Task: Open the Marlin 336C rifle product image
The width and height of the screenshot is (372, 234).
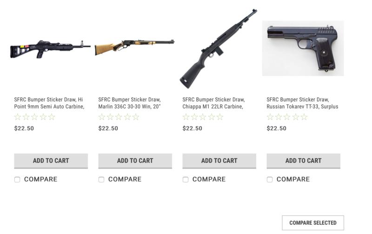Action: (x=134, y=47)
